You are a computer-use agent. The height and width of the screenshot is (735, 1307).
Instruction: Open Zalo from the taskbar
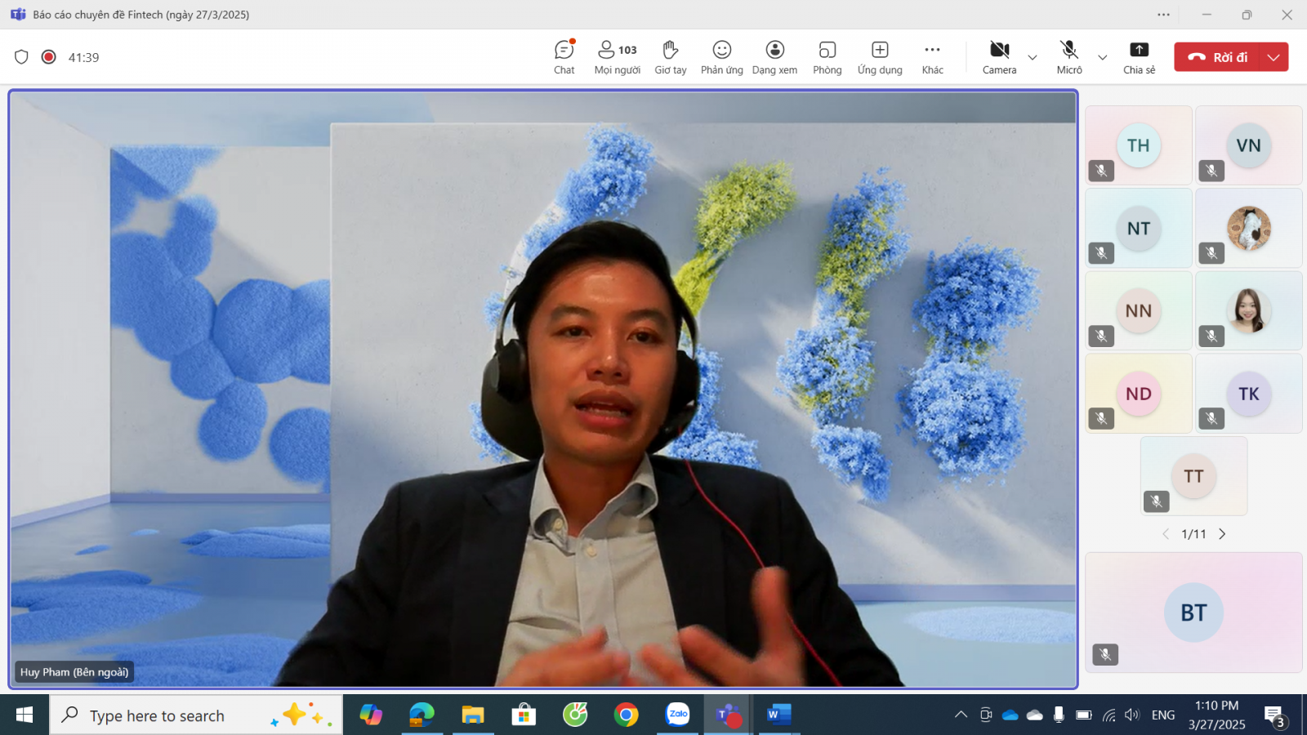677,715
